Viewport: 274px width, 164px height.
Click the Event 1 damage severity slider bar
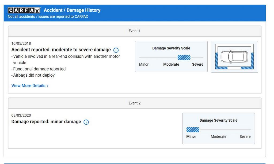(x=171, y=57)
